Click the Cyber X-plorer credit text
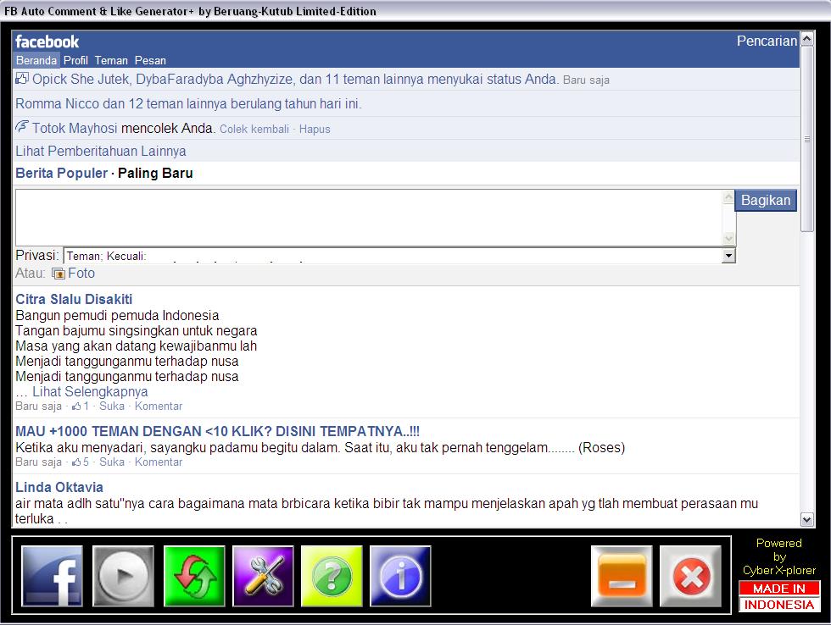This screenshot has width=831, height=625. click(x=779, y=571)
